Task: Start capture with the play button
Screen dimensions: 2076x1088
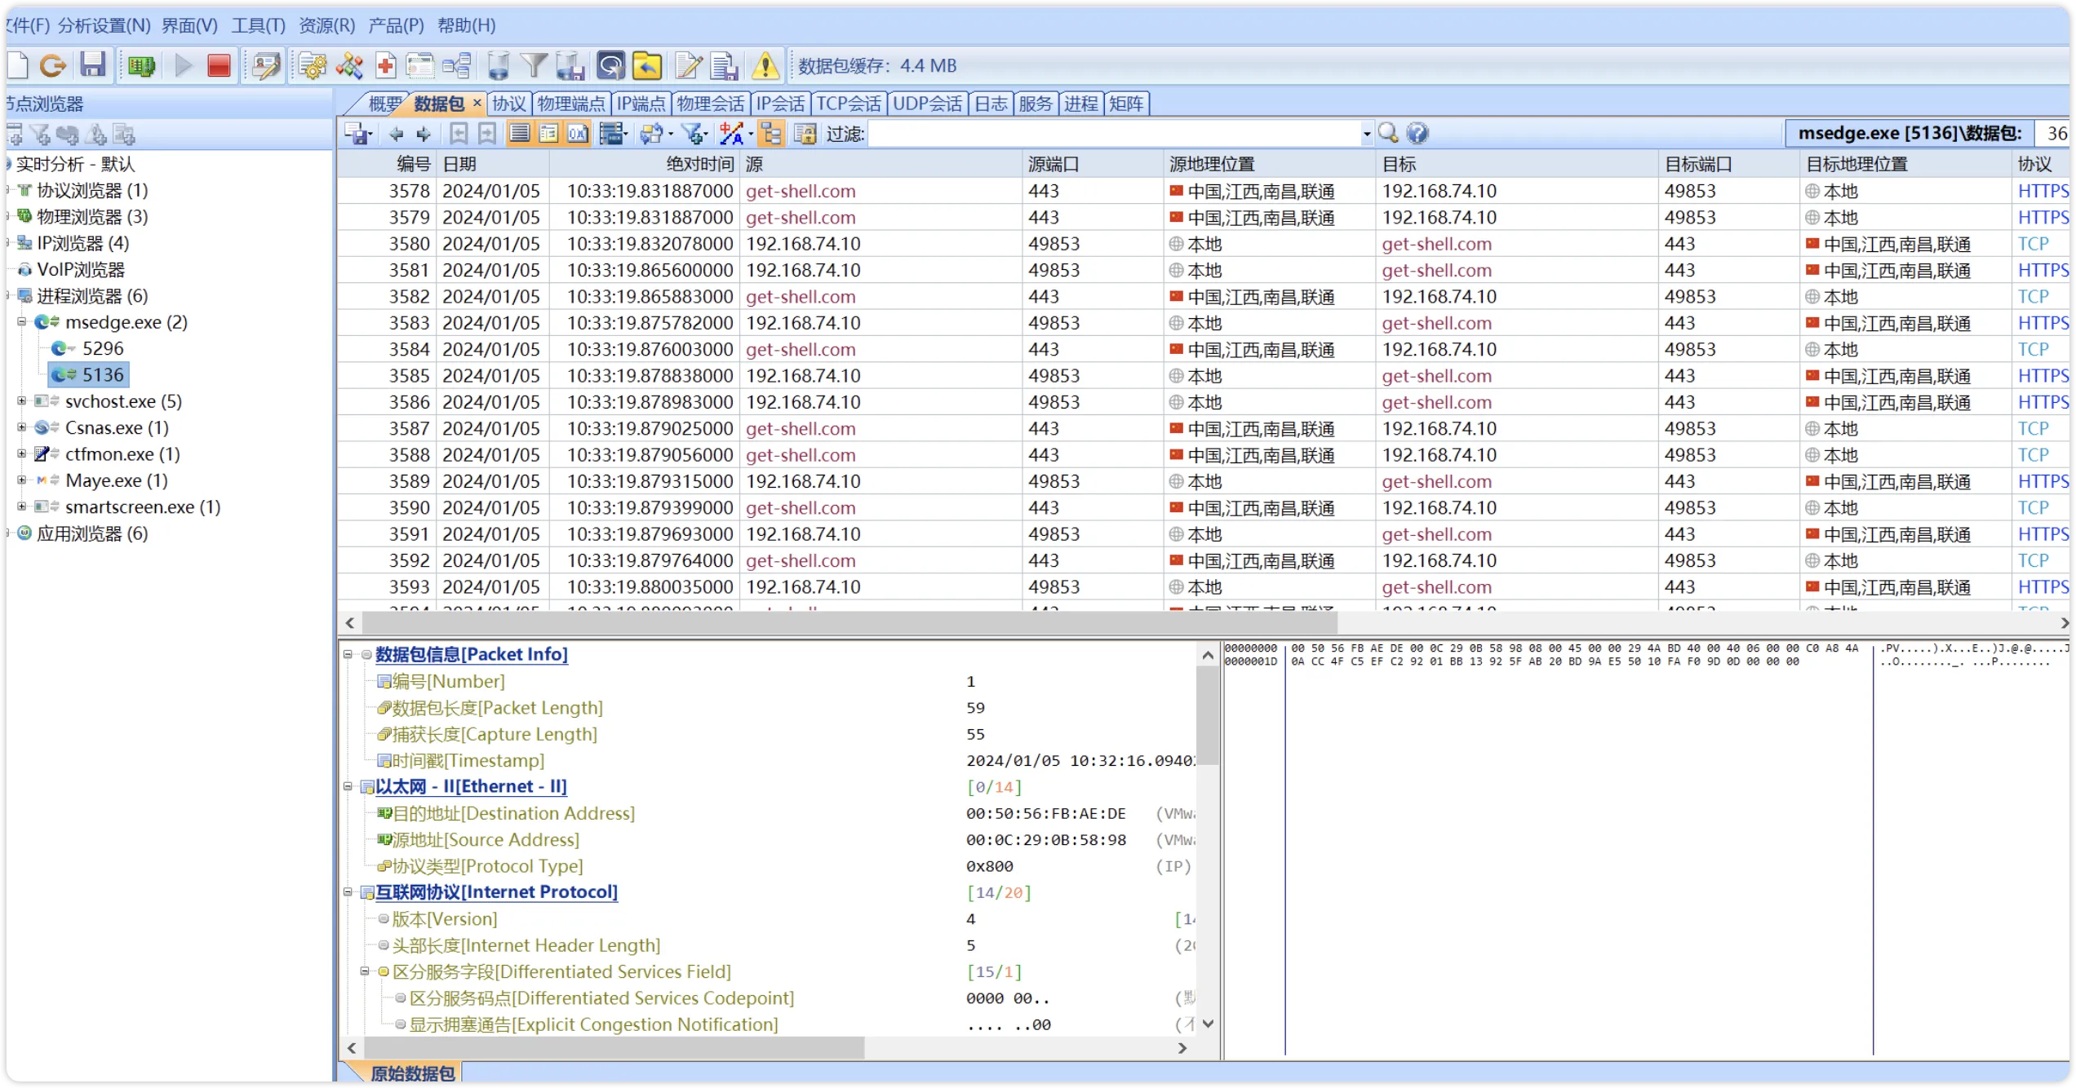Action: pos(184,65)
